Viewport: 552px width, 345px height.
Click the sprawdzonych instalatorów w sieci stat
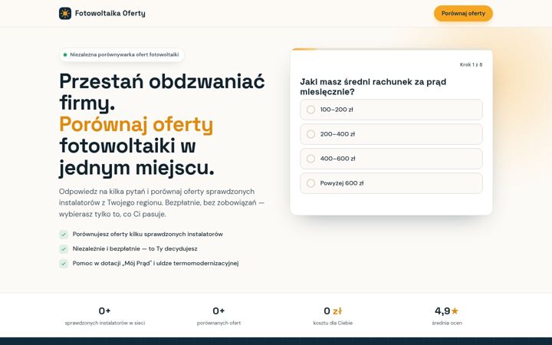click(x=105, y=316)
